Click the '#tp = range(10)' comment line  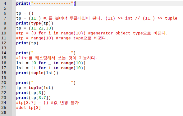(62, 38)
